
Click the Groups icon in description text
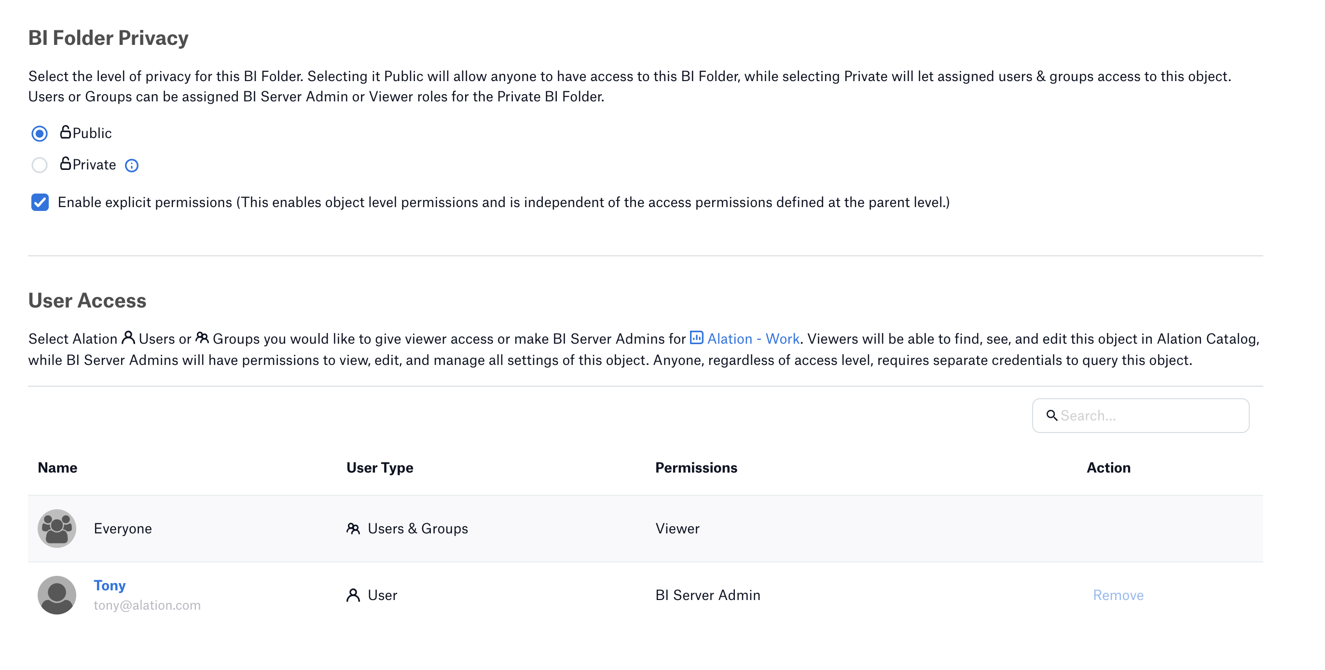tap(202, 337)
